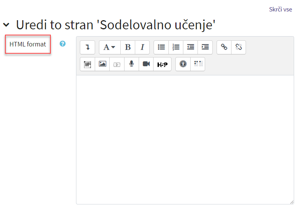The image size is (301, 209).
Task: Indent the selected text
Action: [x=205, y=47]
